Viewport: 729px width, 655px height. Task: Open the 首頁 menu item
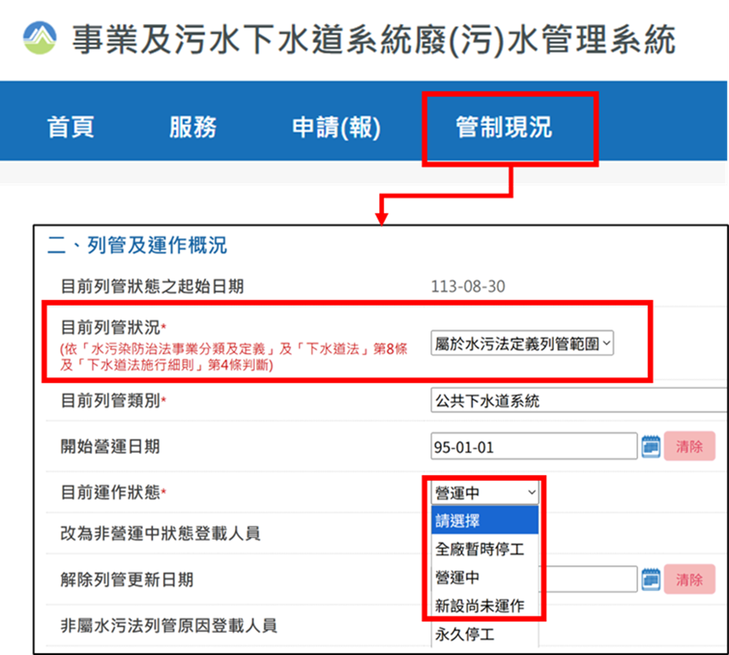71,127
